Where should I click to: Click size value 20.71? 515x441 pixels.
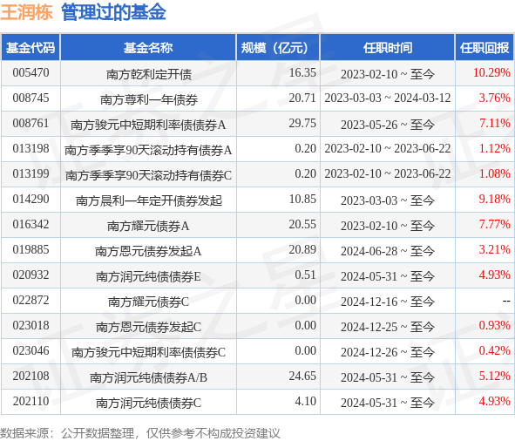point(302,98)
